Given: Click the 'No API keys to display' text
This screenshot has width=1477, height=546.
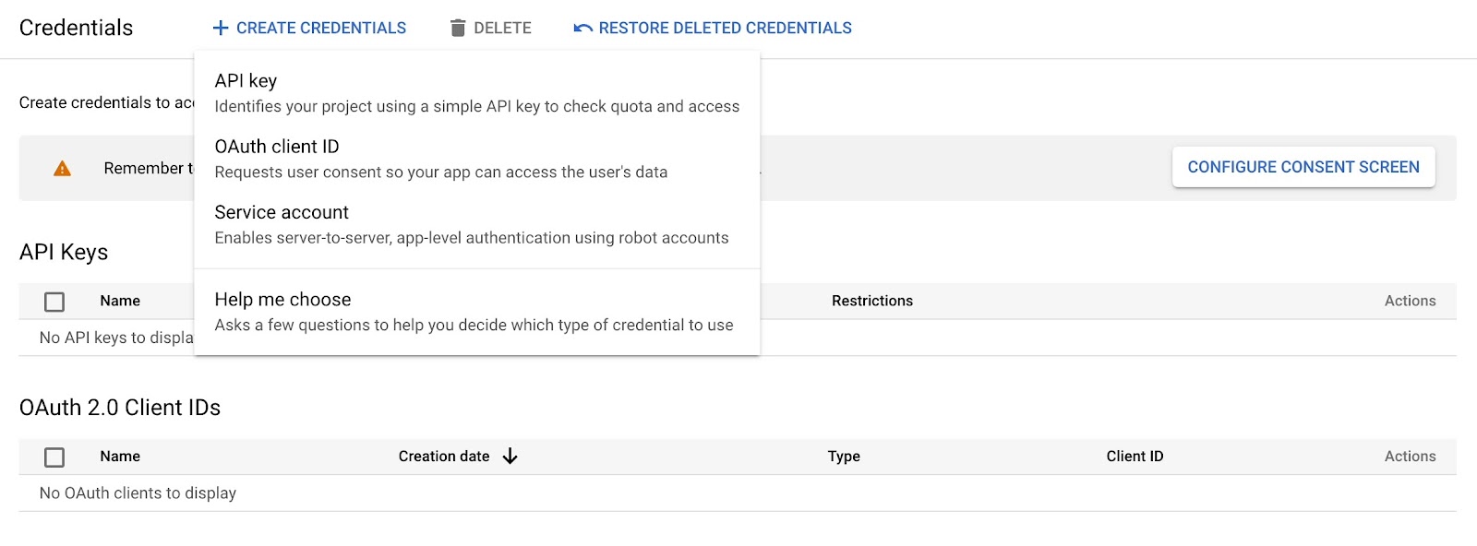Looking at the screenshot, I should [x=116, y=338].
